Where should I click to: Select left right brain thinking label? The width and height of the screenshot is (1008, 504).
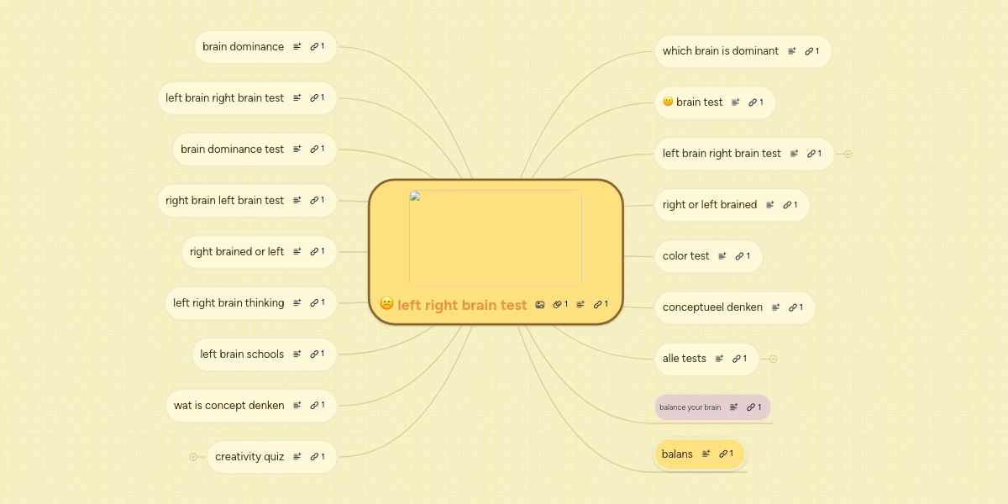tap(229, 303)
